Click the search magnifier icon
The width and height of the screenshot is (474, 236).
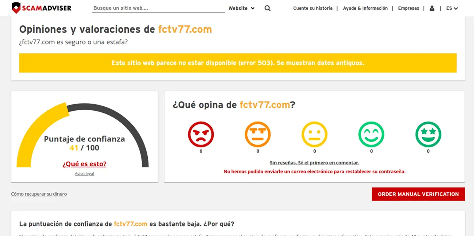pyautogui.click(x=267, y=8)
